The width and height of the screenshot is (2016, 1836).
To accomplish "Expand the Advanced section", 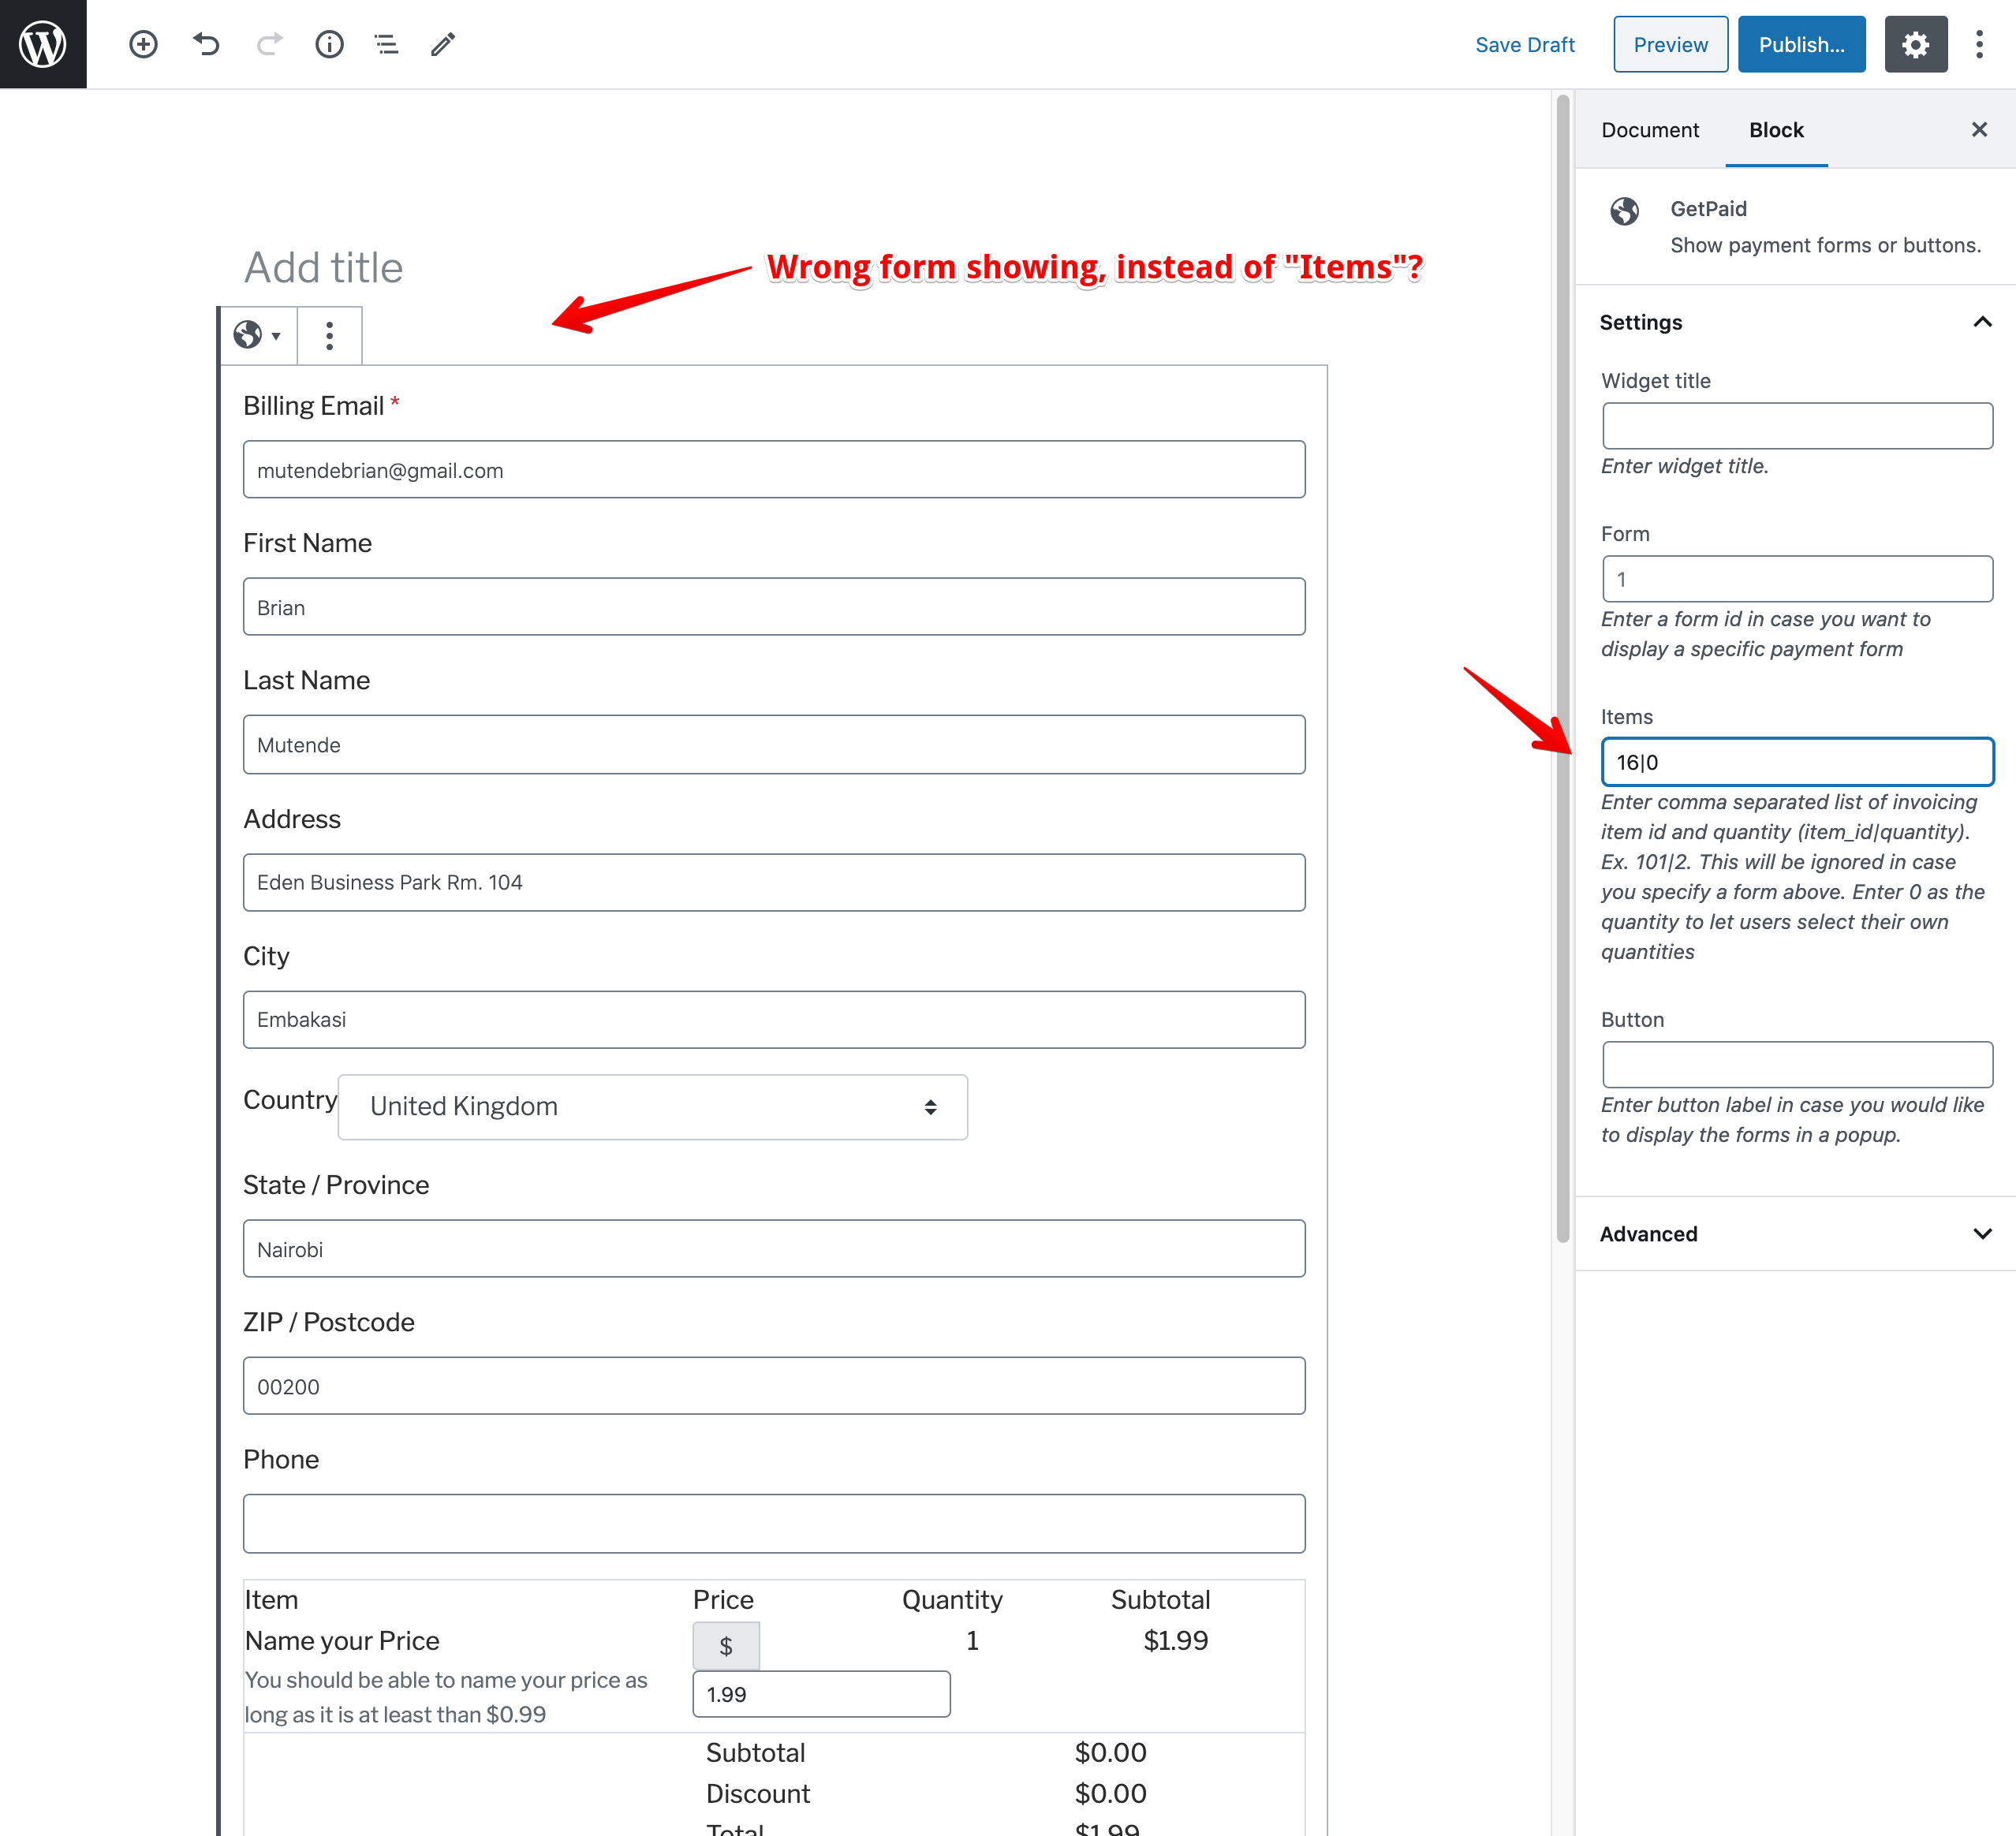I will (x=1983, y=1233).
